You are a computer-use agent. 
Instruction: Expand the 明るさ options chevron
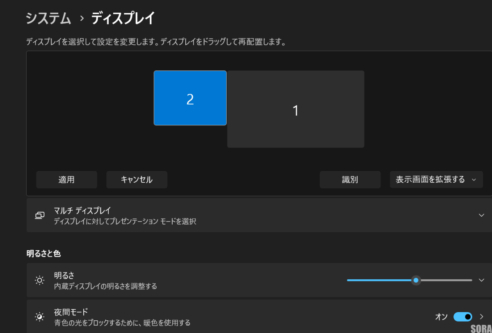pyautogui.click(x=481, y=280)
